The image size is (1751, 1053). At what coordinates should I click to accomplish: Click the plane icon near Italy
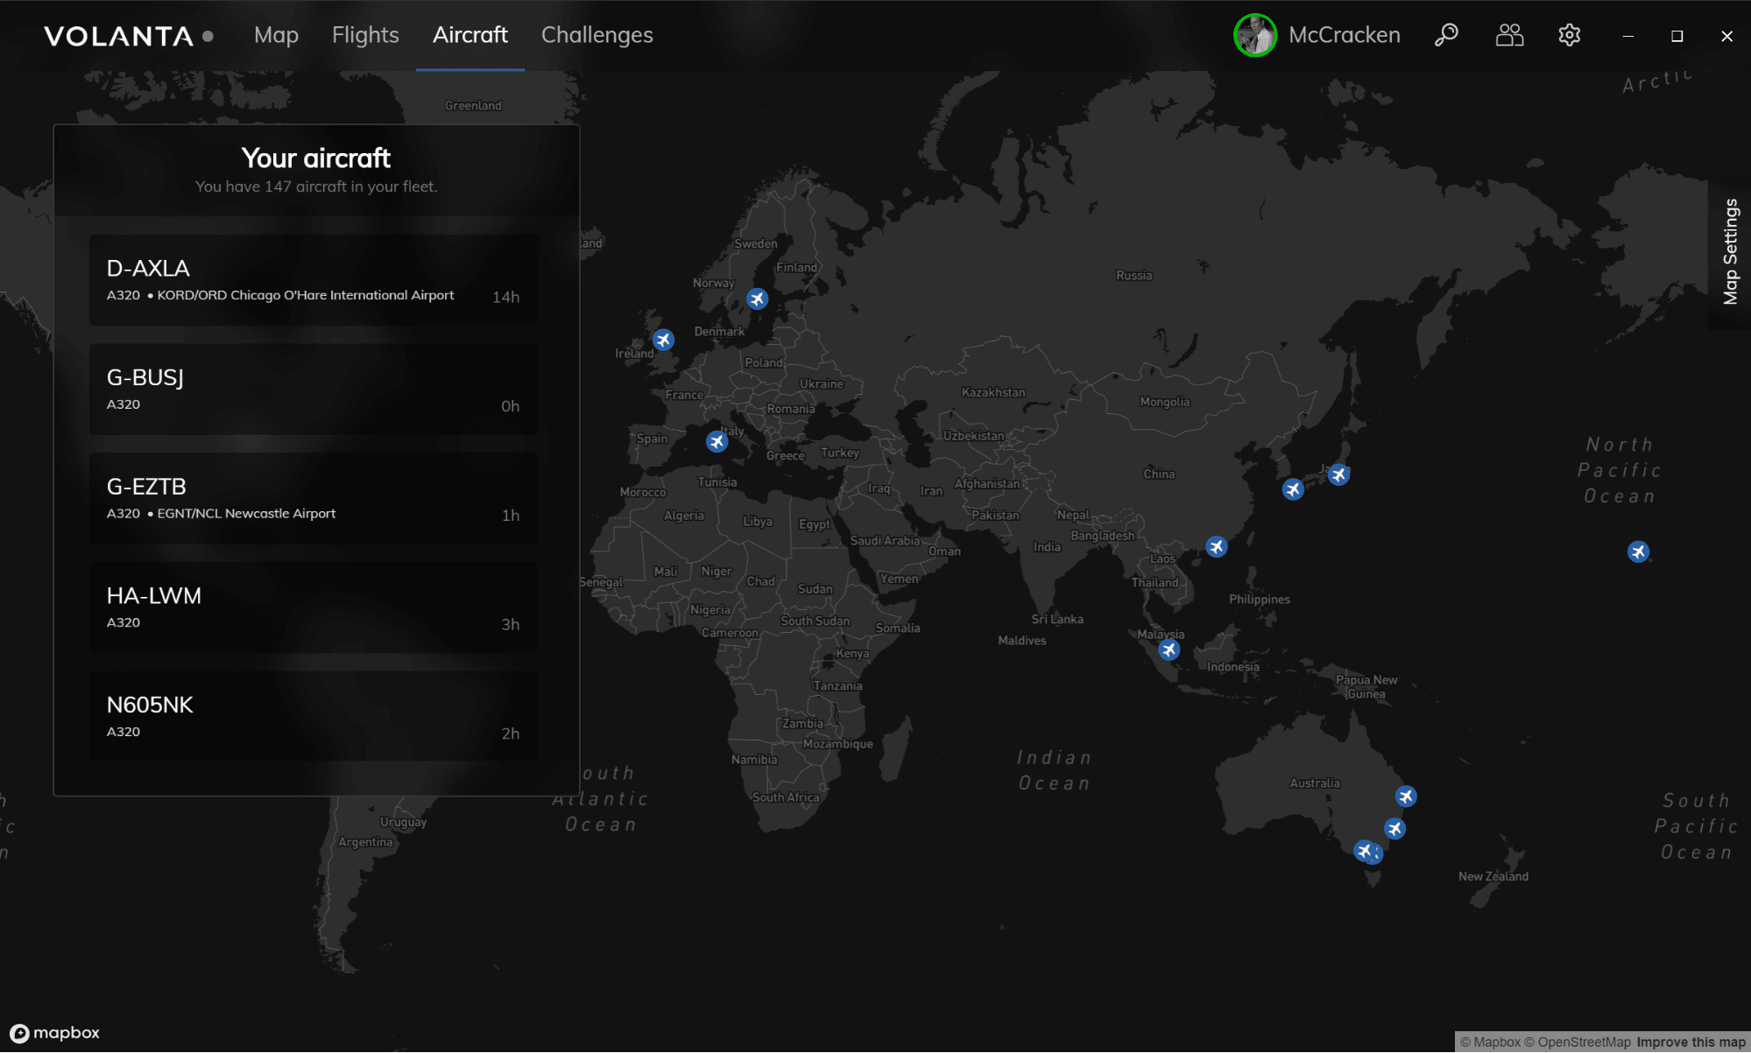tap(717, 441)
